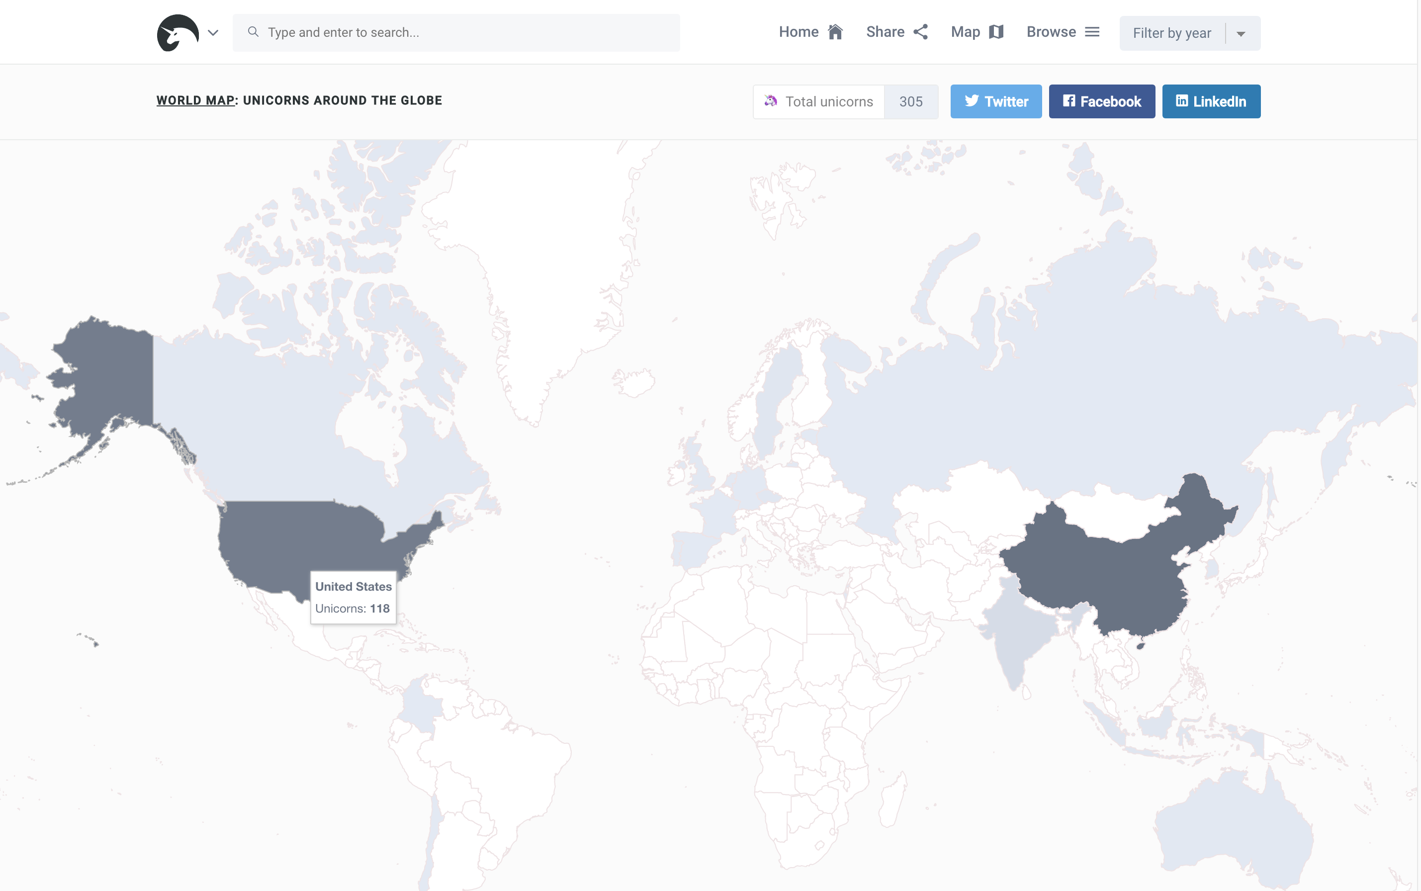Follow the WORLD MAP underlined link
Image resolution: width=1421 pixels, height=891 pixels.
195,100
